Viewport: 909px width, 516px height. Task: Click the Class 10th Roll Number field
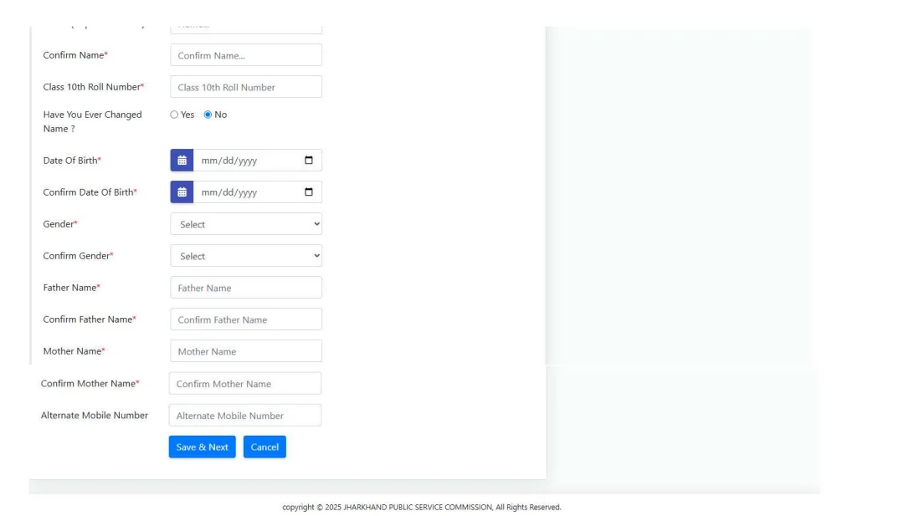click(245, 86)
